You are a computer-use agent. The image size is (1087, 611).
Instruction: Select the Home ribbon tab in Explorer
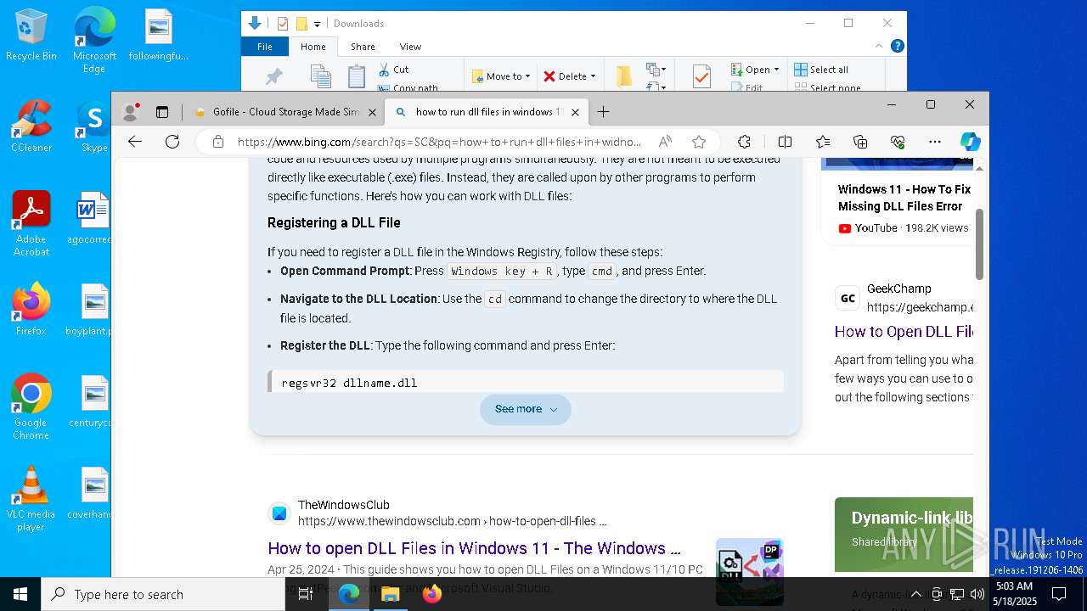(x=313, y=47)
